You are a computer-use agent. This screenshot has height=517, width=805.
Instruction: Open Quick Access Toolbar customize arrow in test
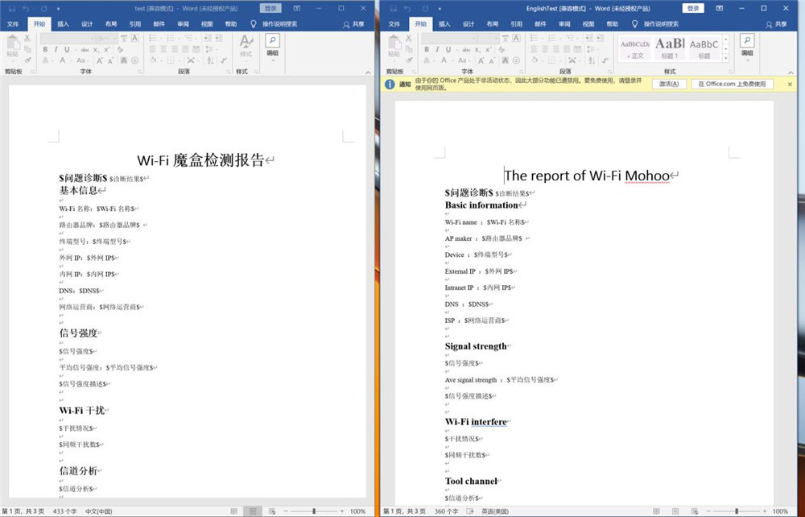tap(58, 9)
